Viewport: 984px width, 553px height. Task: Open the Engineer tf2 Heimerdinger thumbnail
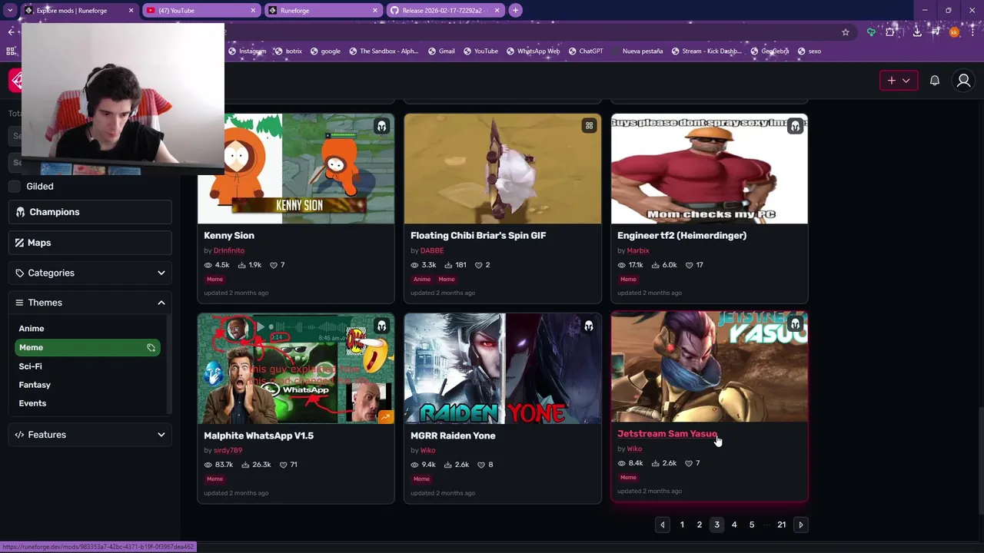click(710, 169)
